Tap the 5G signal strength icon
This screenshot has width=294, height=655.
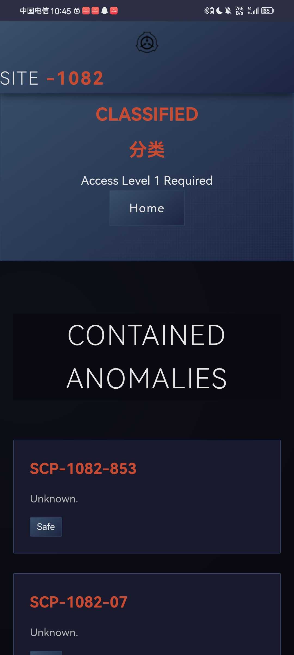pos(253,11)
